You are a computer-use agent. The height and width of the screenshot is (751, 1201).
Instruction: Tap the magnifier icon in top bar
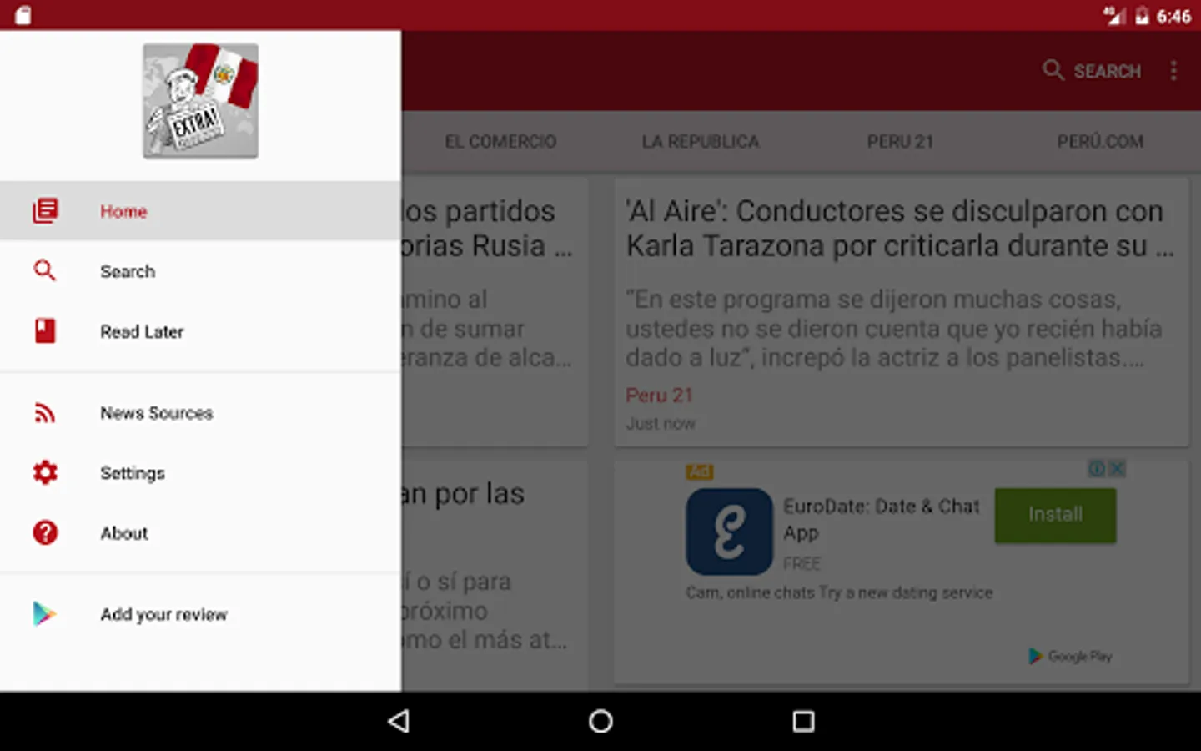point(1053,70)
